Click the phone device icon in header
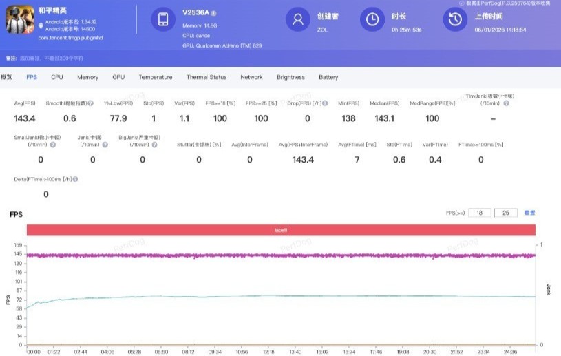Image resolution: width=561 pixels, height=356 pixels. (163, 19)
